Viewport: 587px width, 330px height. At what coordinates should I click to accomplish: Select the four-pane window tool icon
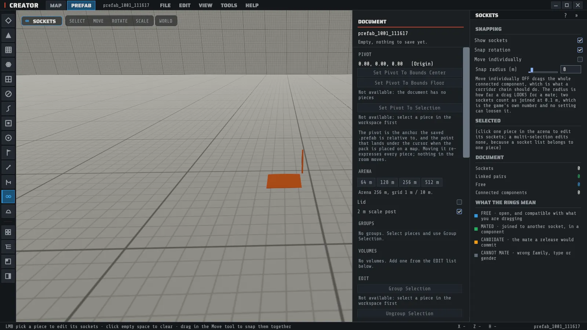[x=8, y=79]
